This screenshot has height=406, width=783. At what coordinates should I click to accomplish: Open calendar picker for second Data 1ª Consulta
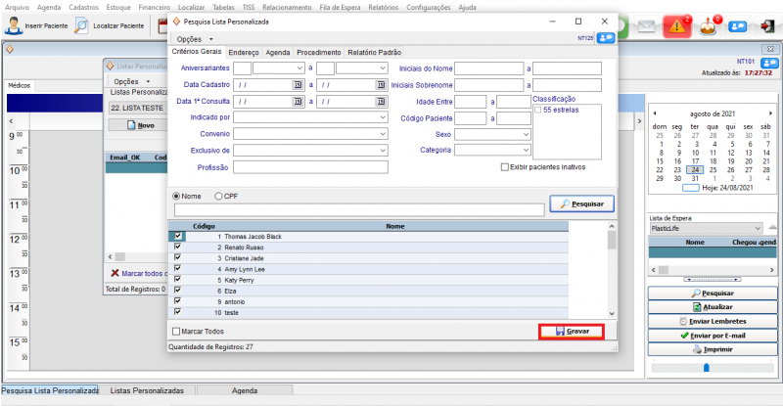point(379,102)
